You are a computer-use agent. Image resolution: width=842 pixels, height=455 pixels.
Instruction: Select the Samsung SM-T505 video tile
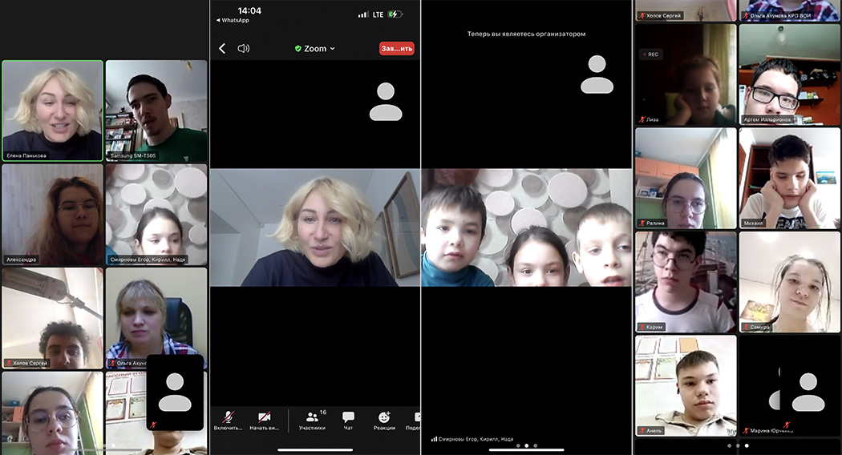156,111
